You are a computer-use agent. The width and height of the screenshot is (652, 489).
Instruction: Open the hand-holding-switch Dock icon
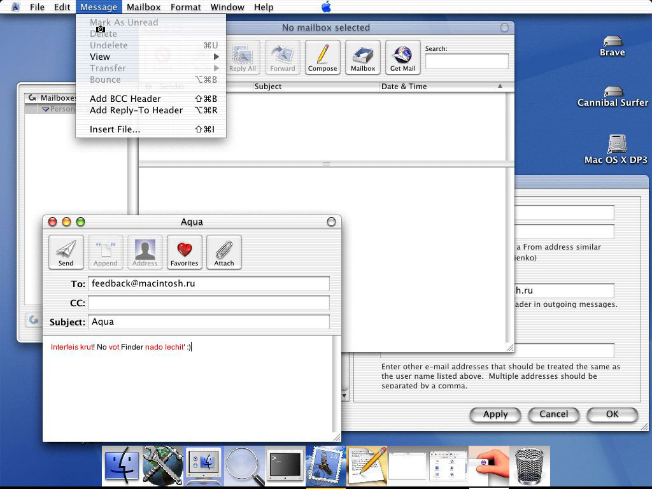(489, 465)
